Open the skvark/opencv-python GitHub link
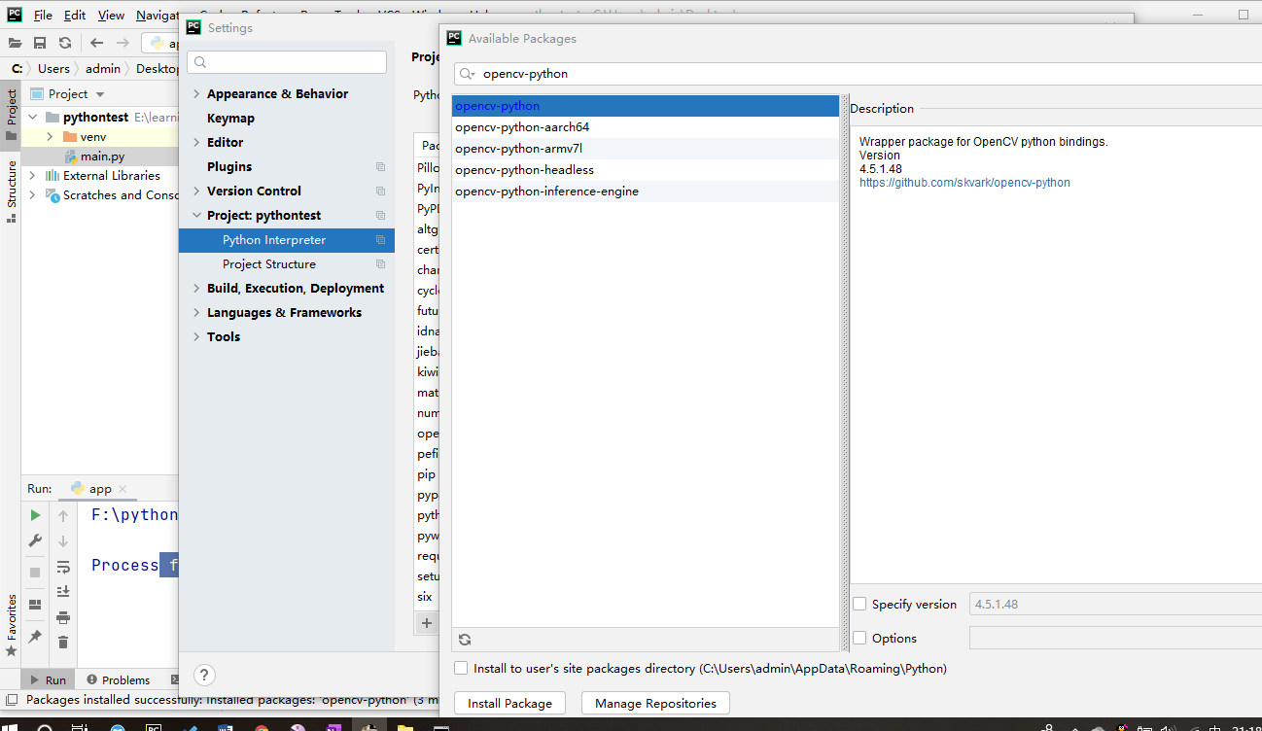 [x=964, y=182]
